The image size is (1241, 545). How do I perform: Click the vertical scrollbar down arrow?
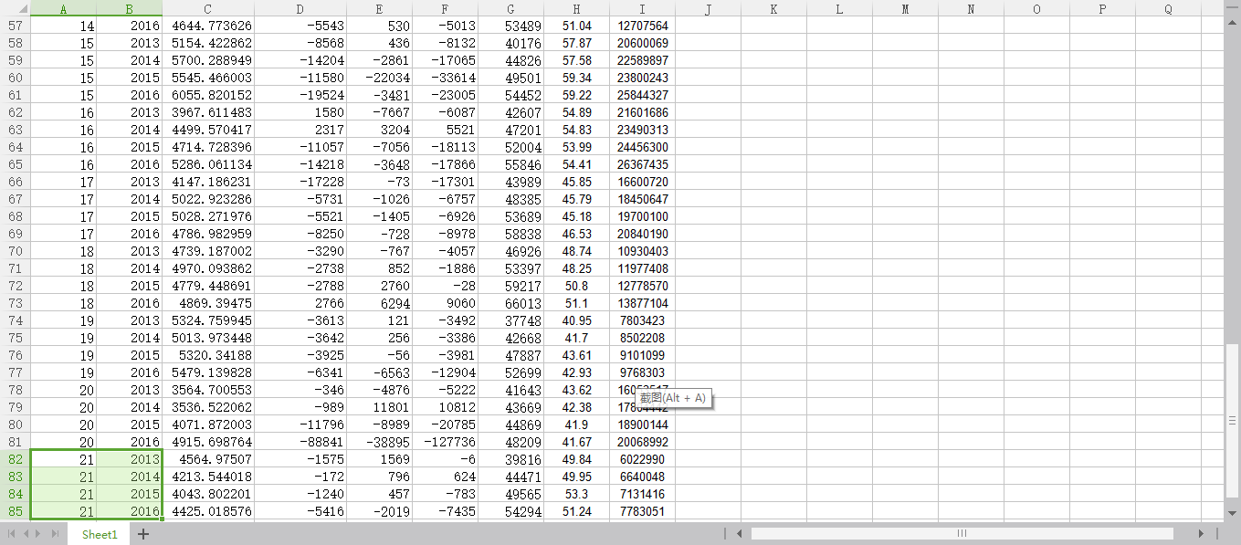click(x=1233, y=513)
